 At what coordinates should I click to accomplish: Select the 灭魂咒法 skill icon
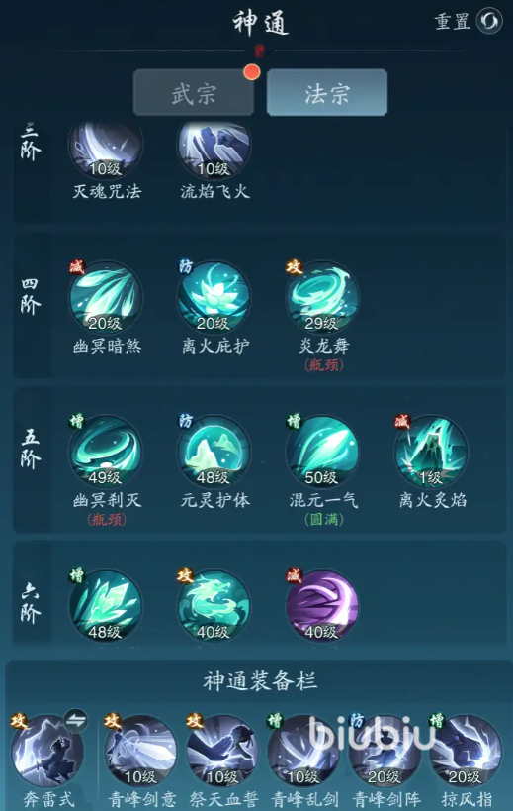click(x=106, y=149)
